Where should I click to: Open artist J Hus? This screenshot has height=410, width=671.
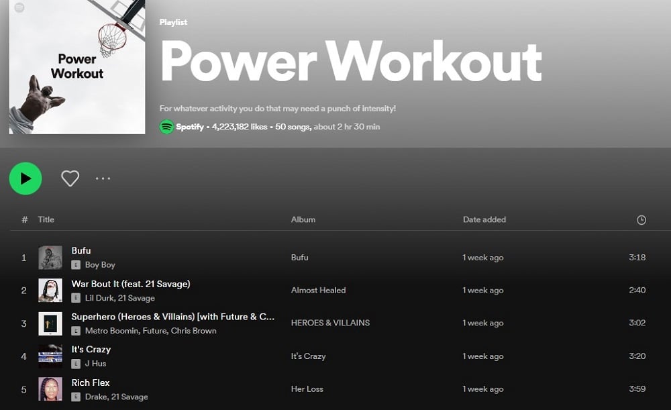tap(95, 363)
